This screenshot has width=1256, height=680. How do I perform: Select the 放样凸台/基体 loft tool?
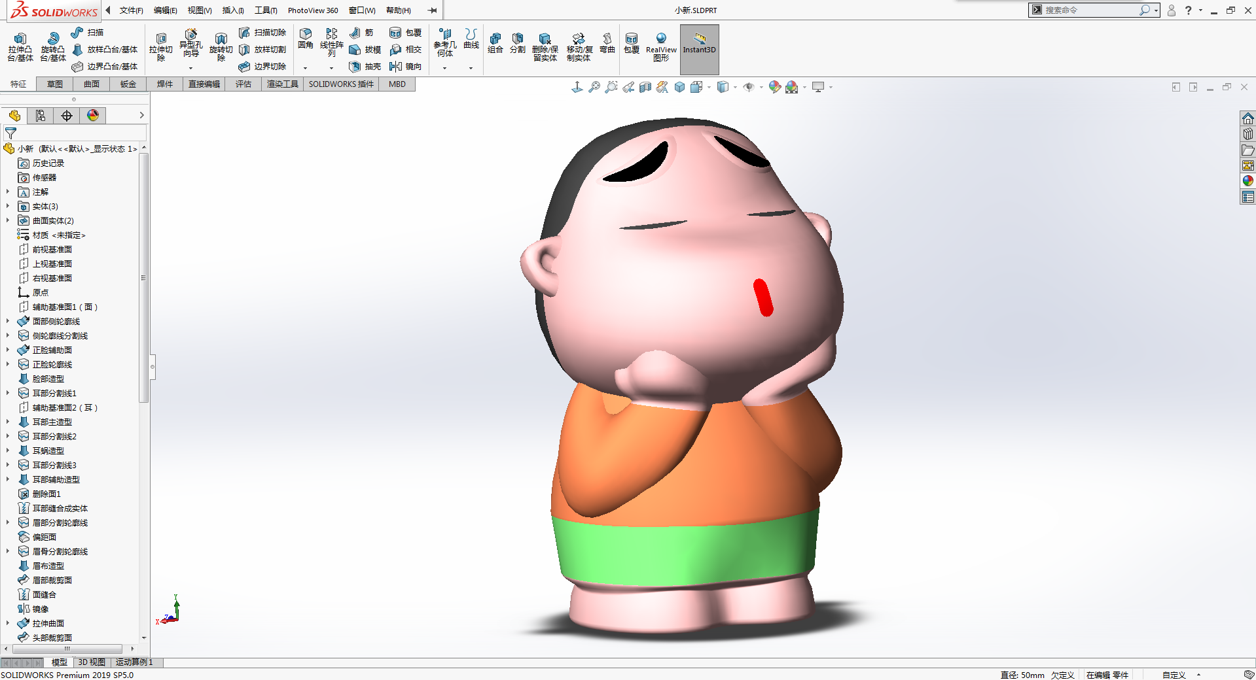(x=105, y=50)
